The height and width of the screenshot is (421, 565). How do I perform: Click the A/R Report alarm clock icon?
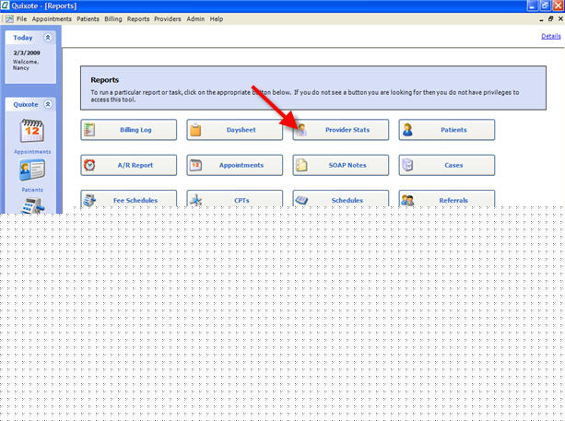click(x=89, y=165)
